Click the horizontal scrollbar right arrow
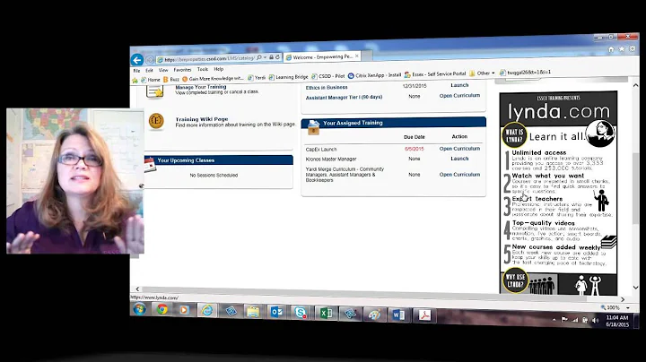 (623, 299)
